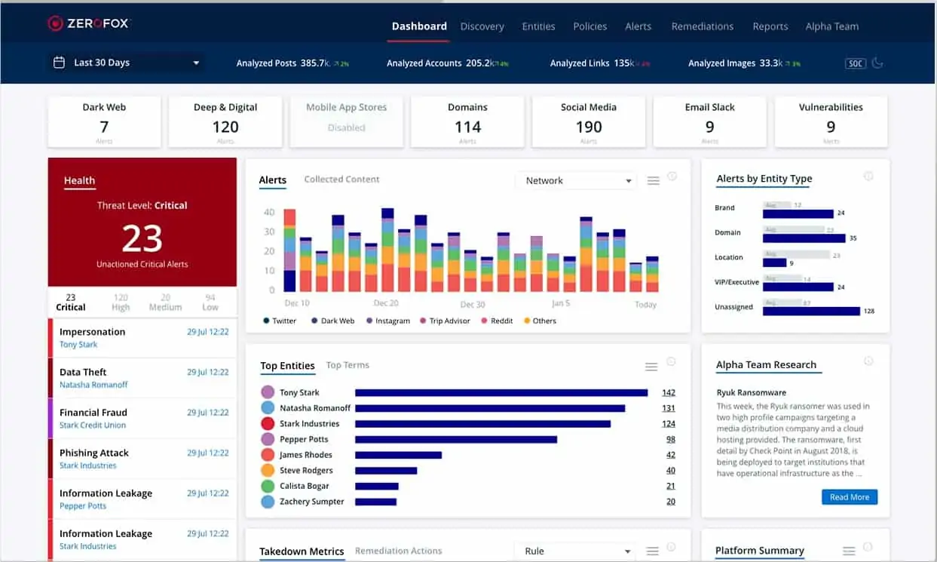Click info icon on Alerts by Entity Type

(868, 177)
